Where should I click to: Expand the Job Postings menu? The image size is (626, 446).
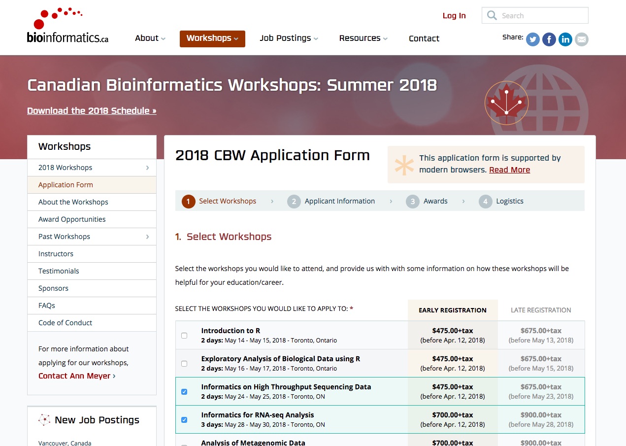(x=289, y=38)
